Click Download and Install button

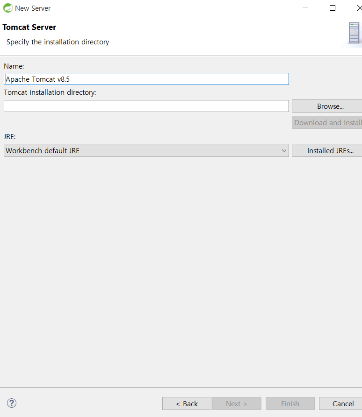(x=327, y=122)
